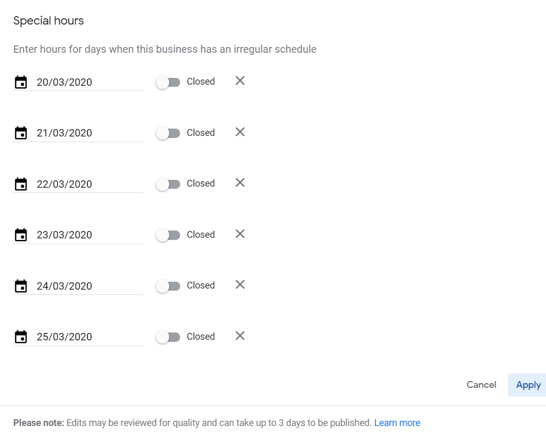Cancel editing special hours
The height and width of the screenshot is (437, 546).
481,385
